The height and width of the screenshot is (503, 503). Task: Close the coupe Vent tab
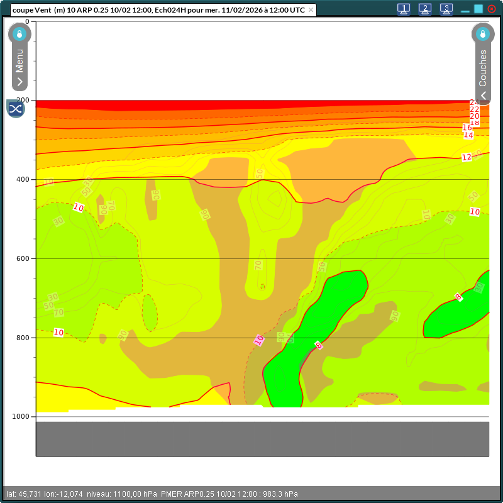point(311,10)
